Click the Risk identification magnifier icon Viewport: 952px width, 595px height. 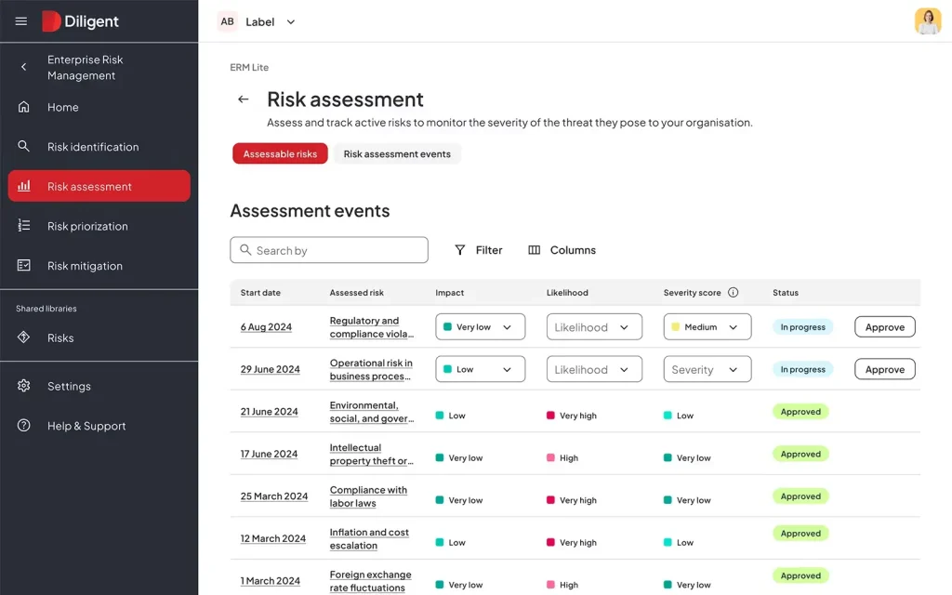pyautogui.click(x=24, y=147)
